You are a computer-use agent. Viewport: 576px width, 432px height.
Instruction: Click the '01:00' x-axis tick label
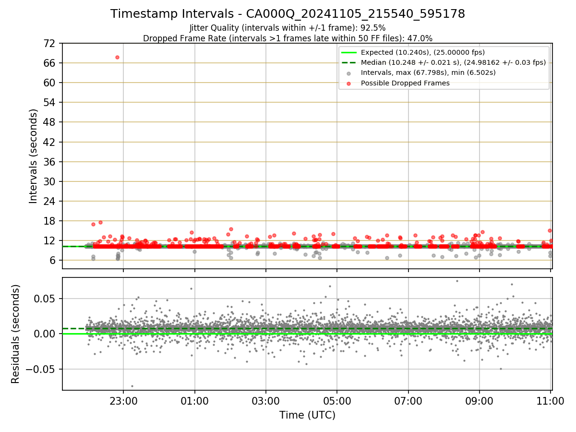(194, 401)
